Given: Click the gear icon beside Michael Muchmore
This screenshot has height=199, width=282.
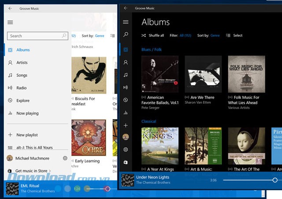Looking at the screenshot, I should [65, 158].
